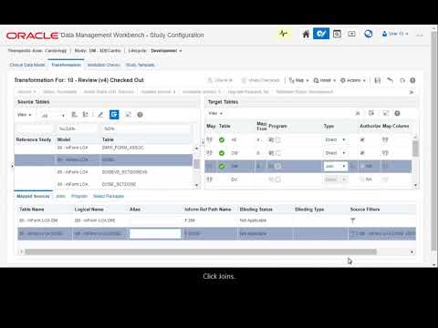Image resolution: width=438 pixels, height=328 pixels.
Task: Click the globe icon in the header
Action: 369,34
